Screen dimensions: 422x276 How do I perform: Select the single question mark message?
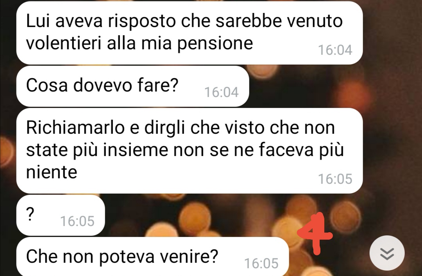(x=61, y=215)
